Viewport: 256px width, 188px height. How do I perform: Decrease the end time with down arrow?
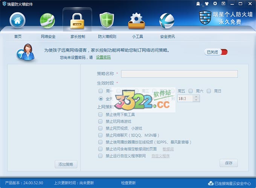pos(196,100)
